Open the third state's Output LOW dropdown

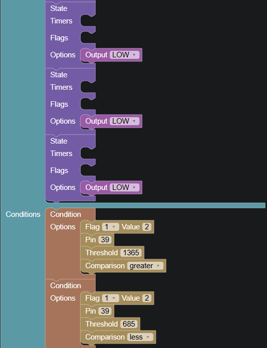coord(125,187)
